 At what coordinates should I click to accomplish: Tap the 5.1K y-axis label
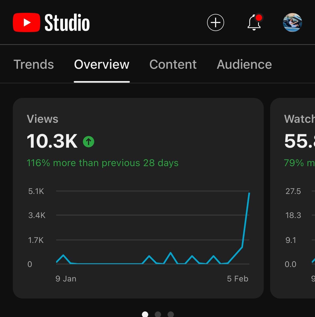[36, 191]
